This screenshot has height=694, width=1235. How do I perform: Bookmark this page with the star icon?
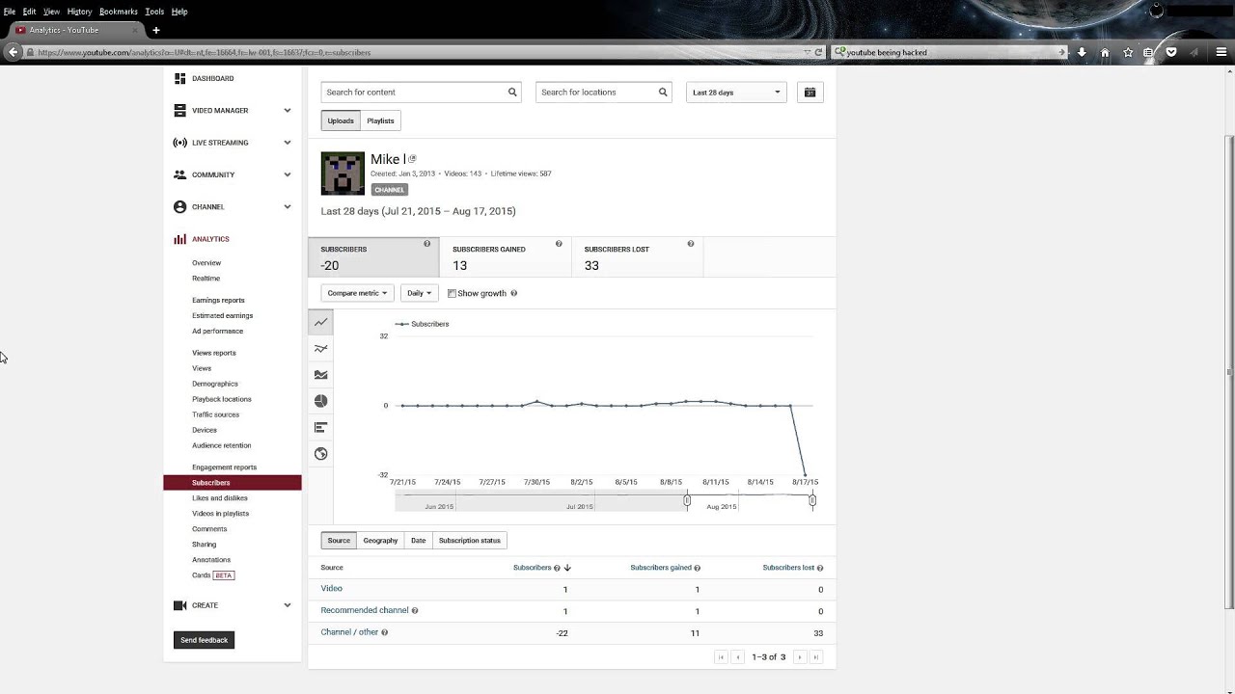1128,52
